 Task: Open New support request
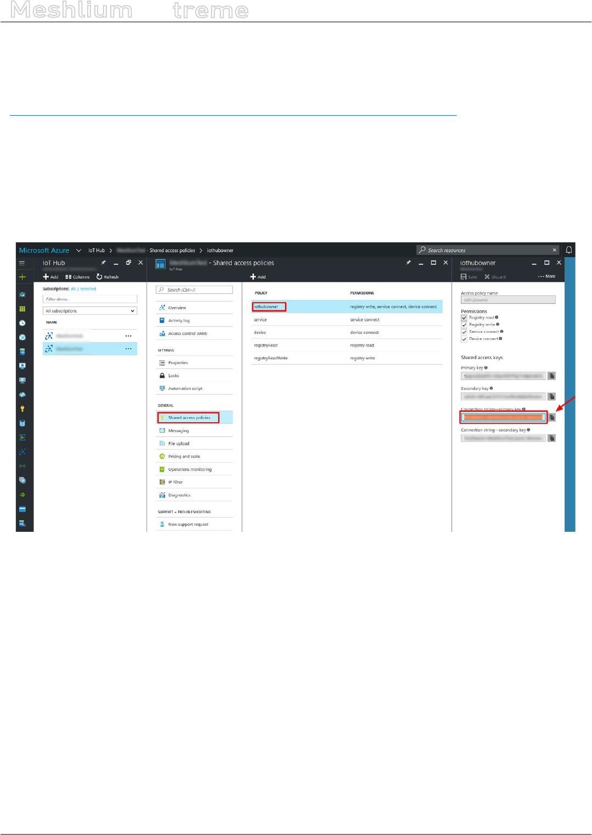(195, 525)
